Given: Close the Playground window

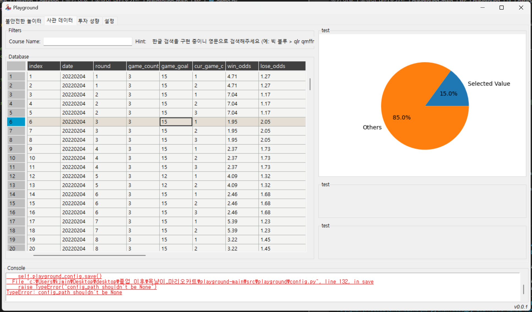Looking at the screenshot, I should 521,7.
